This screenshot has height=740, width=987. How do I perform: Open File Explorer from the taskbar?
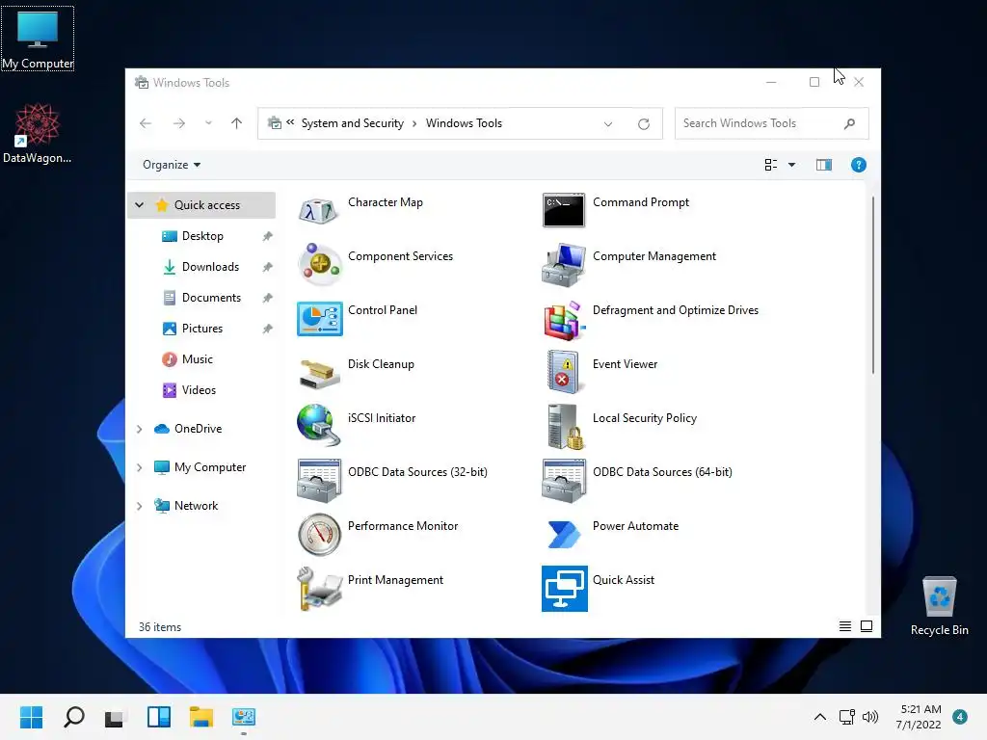[201, 717]
